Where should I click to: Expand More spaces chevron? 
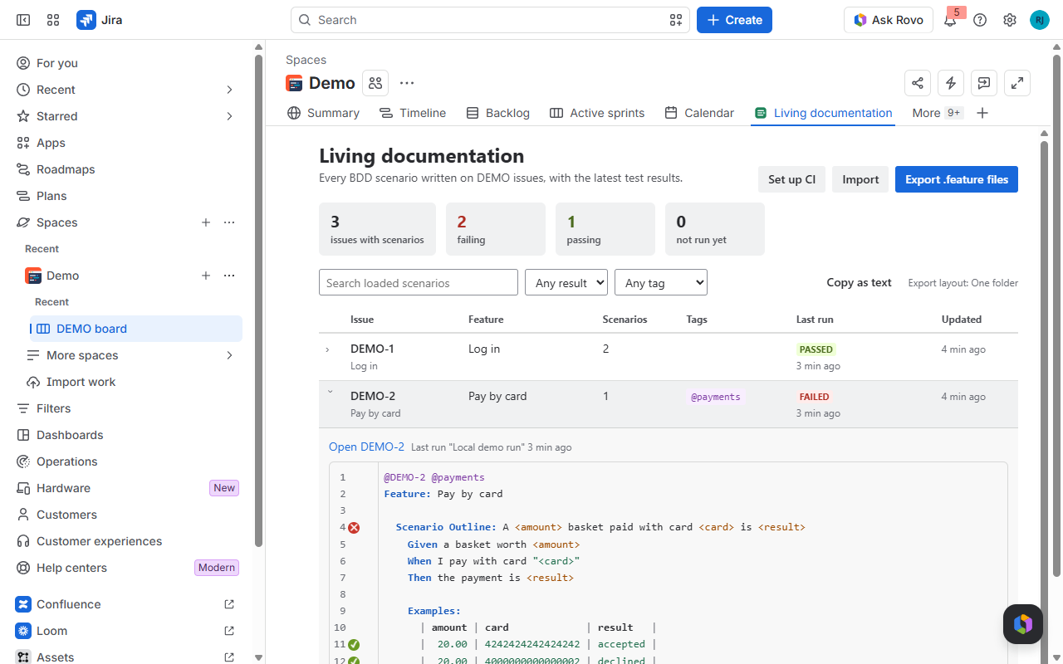(230, 355)
